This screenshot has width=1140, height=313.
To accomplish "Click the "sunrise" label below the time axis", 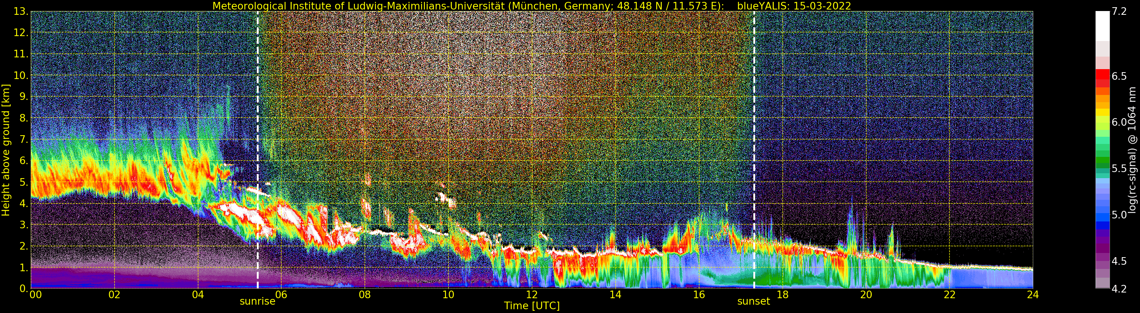I will click(258, 302).
